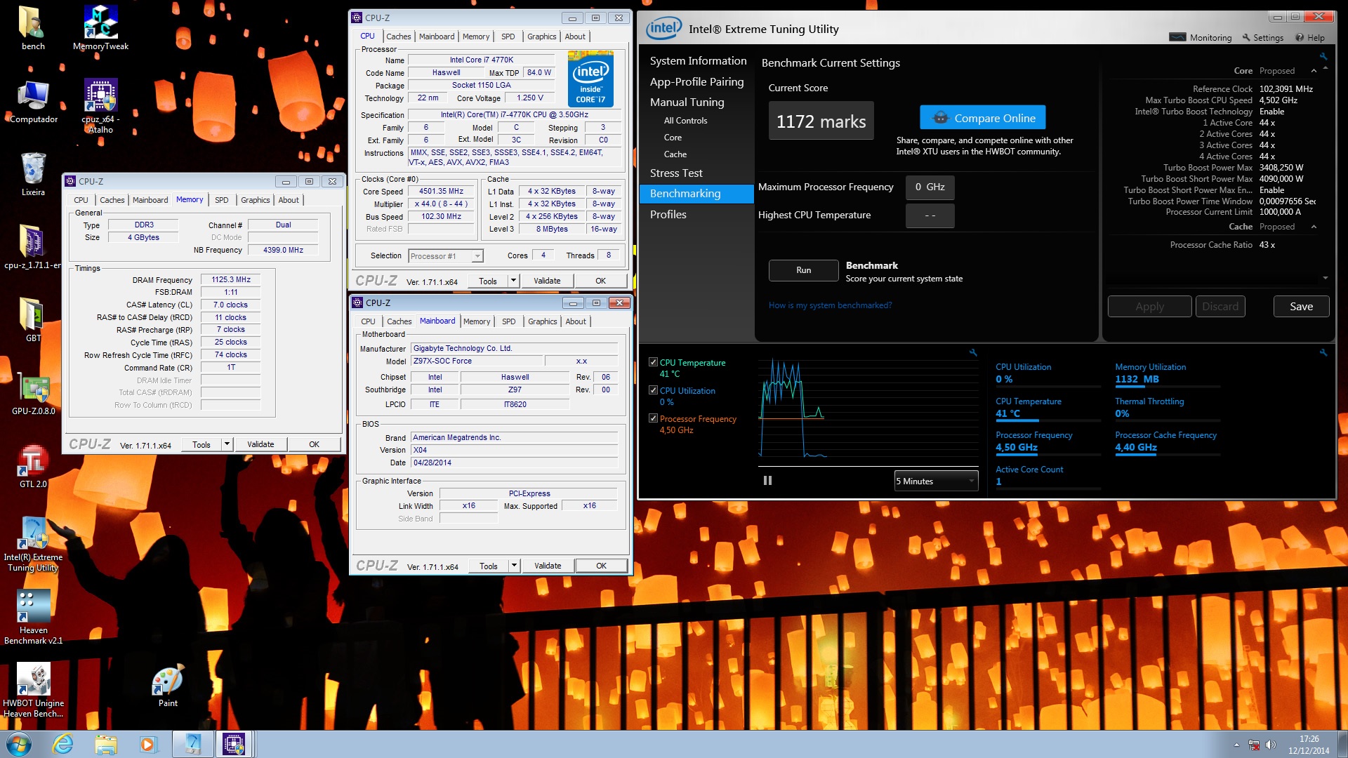Toggle CPU Utilization graph checkbox
1348x758 pixels.
654,390
